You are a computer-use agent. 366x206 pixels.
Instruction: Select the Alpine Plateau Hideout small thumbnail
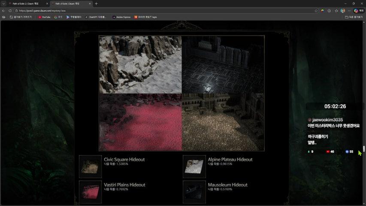pos(194,167)
